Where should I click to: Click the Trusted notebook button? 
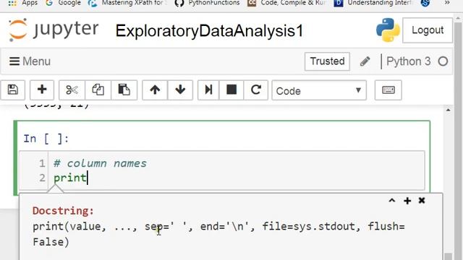(327, 61)
